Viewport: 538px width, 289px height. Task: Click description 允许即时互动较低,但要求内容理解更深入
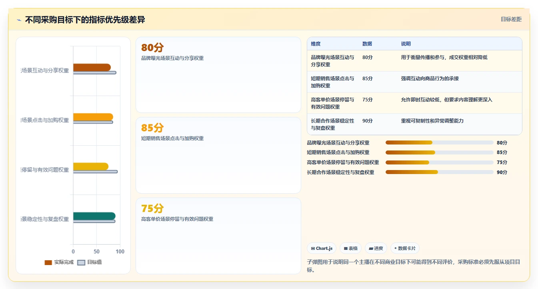click(x=447, y=99)
